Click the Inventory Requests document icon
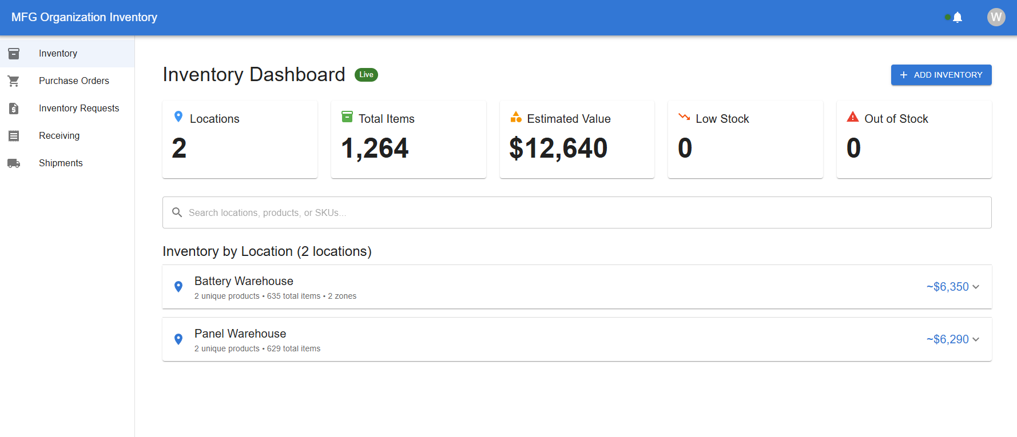1017x437 pixels. tap(14, 109)
